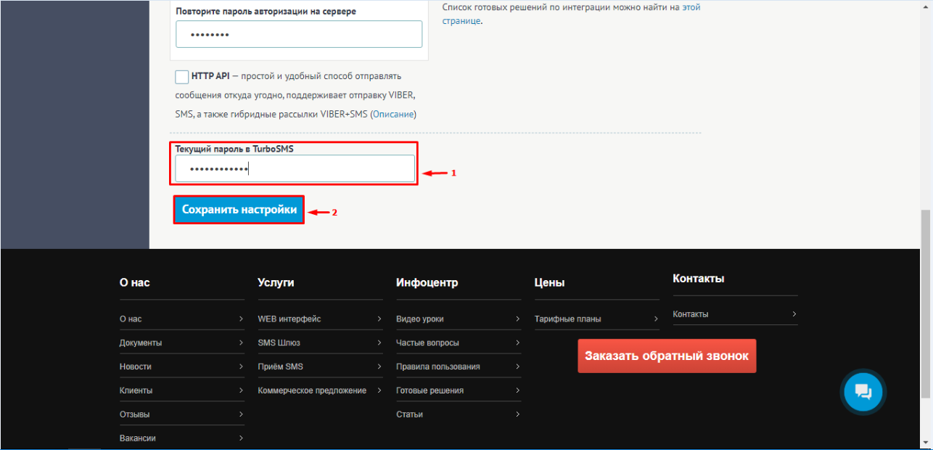Click Заказать обратный звонок button
Viewport: 933px width, 450px height.
tap(667, 356)
